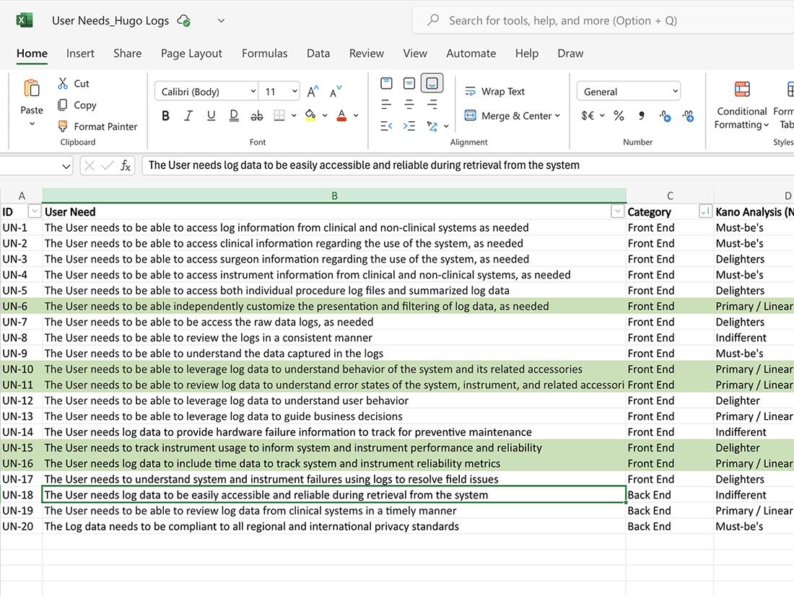Align text right
This screenshot has height=596, width=794.
(432, 105)
